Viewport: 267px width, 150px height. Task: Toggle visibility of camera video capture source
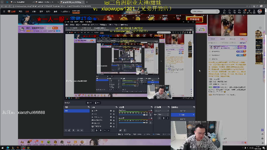pyautogui.click(x=111, y=120)
